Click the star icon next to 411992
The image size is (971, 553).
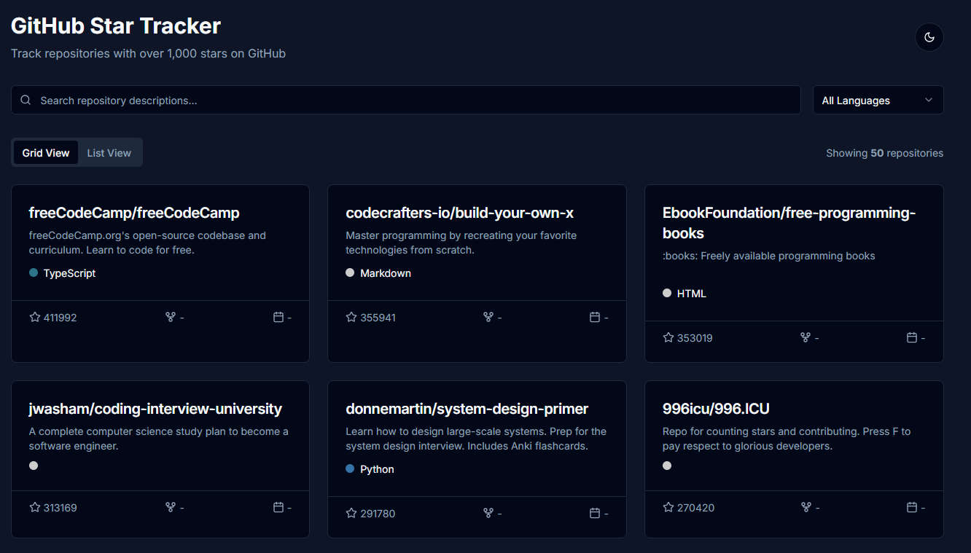[34, 317]
